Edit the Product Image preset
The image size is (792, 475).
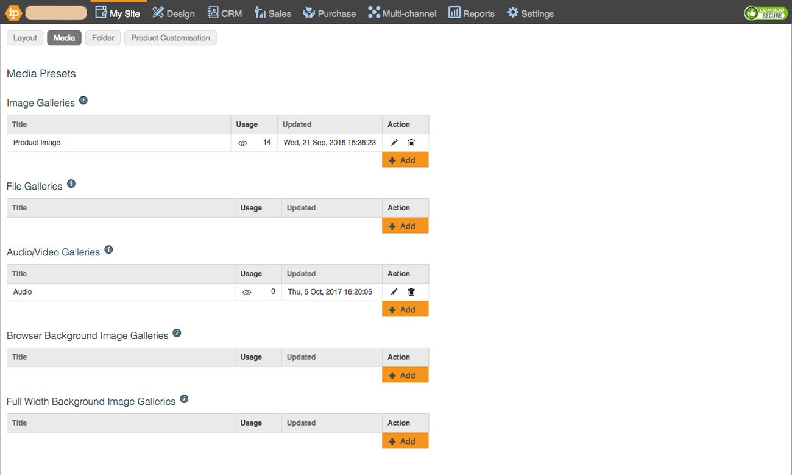tap(394, 142)
